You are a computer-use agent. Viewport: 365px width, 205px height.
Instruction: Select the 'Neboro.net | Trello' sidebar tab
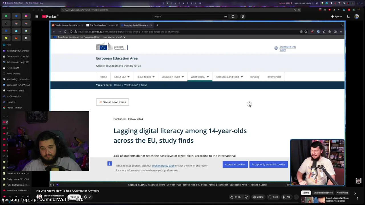[x=16, y=91]
